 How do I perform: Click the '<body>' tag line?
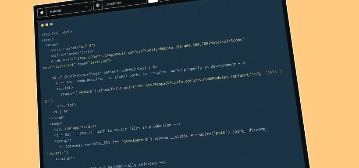point(56,124)
